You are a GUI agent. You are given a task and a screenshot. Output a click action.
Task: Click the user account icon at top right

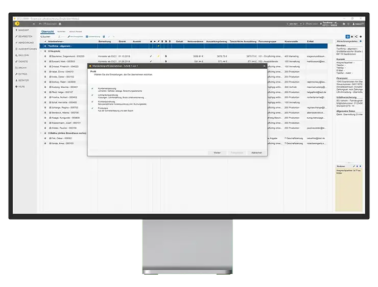point(353,23)
